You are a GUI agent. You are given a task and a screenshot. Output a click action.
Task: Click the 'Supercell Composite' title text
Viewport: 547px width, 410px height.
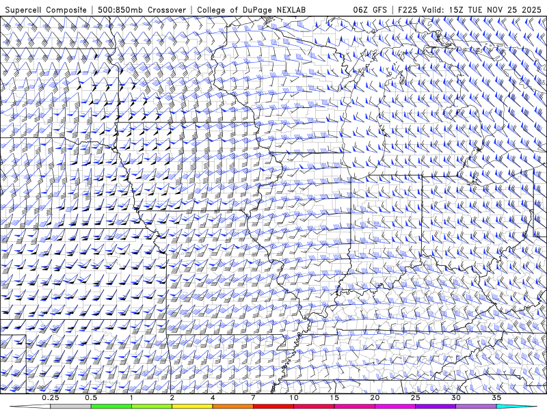46,10
